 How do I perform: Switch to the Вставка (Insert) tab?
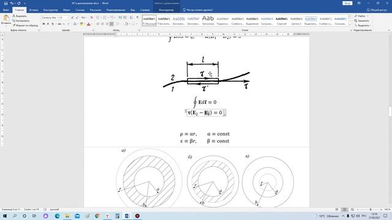(x=34, y=10)
